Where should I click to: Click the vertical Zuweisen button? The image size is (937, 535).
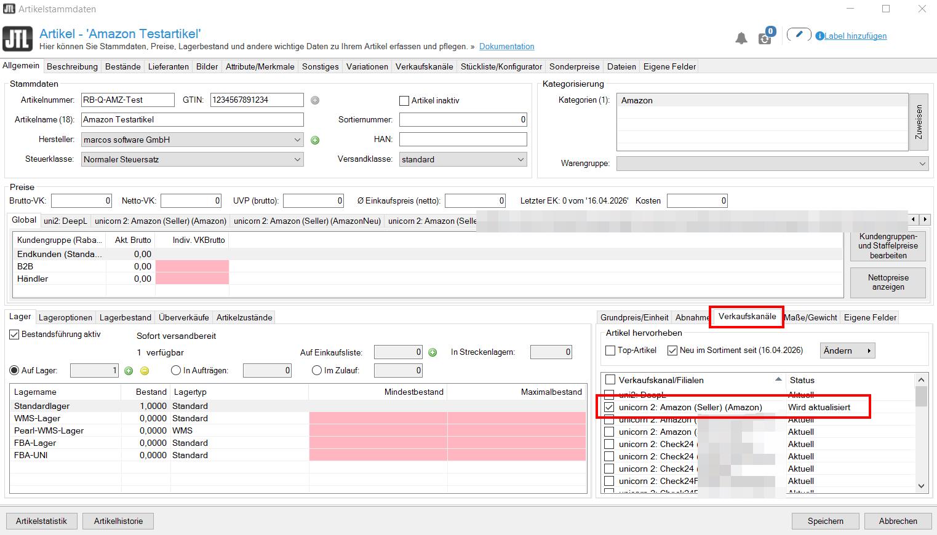point(919,122)
